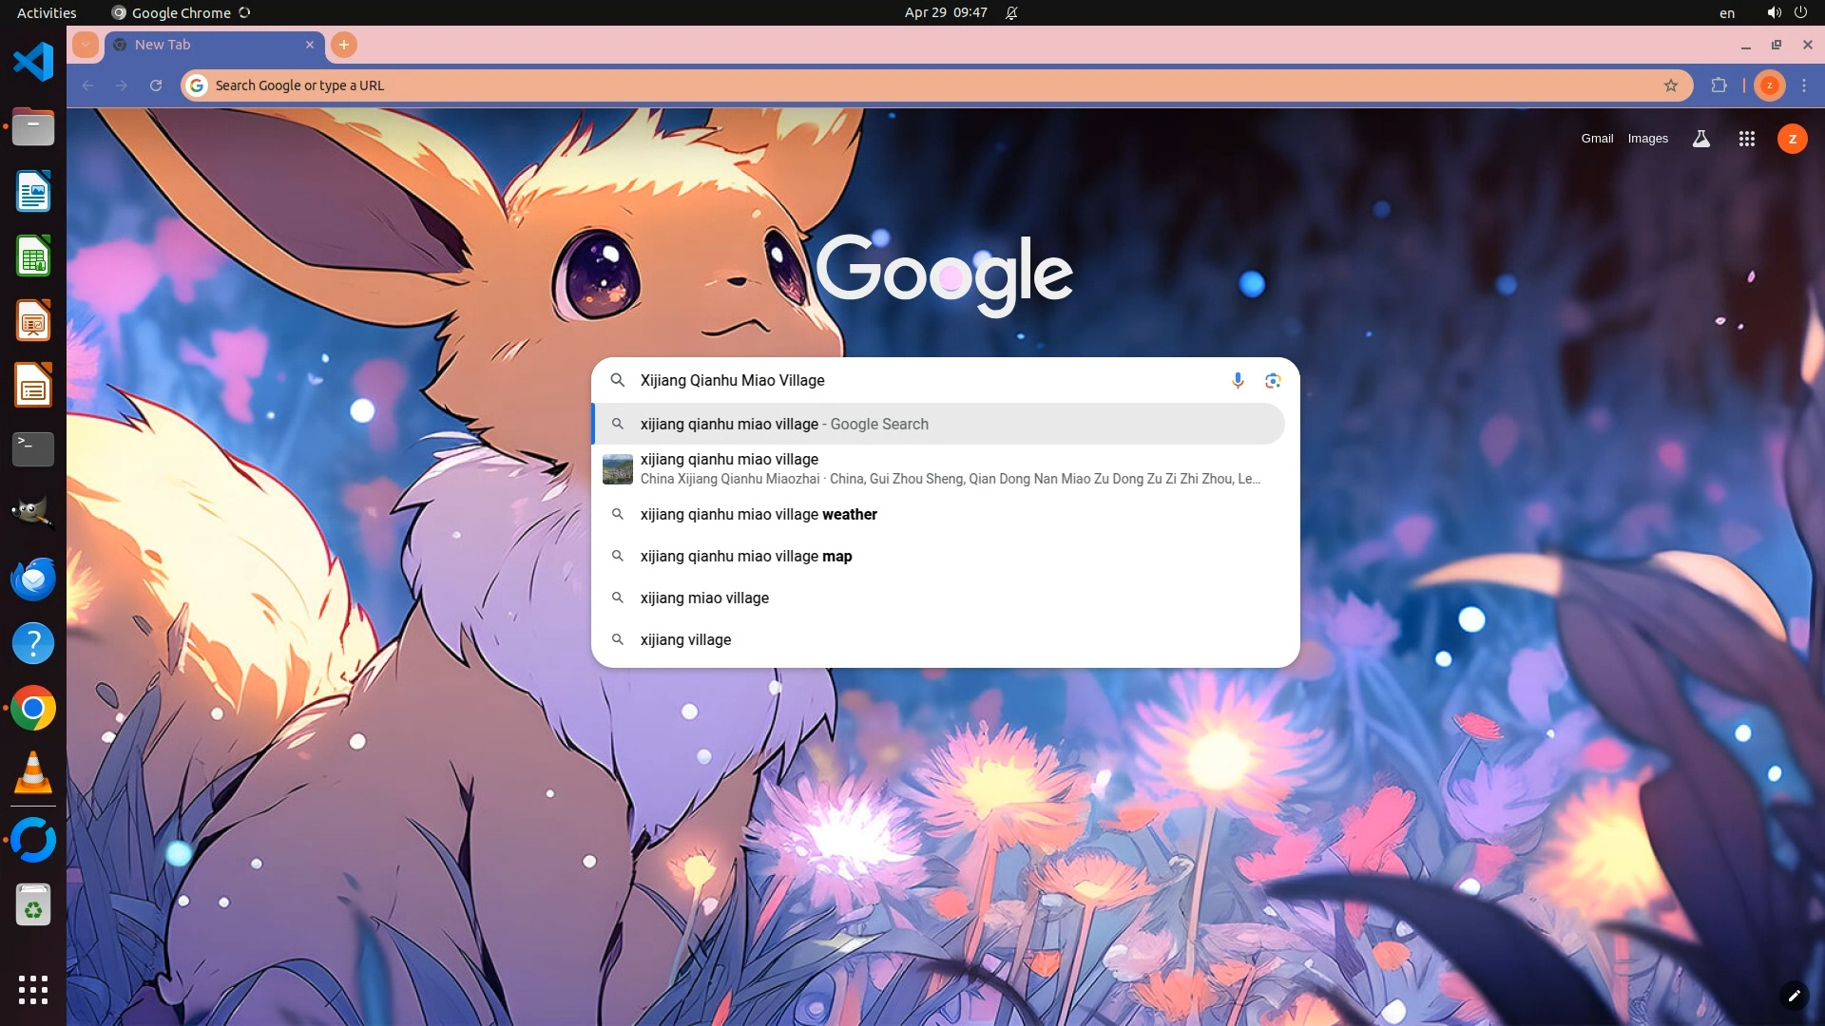Select 'xijiang qianhu miao village weather' suggestion

point(758,514)
